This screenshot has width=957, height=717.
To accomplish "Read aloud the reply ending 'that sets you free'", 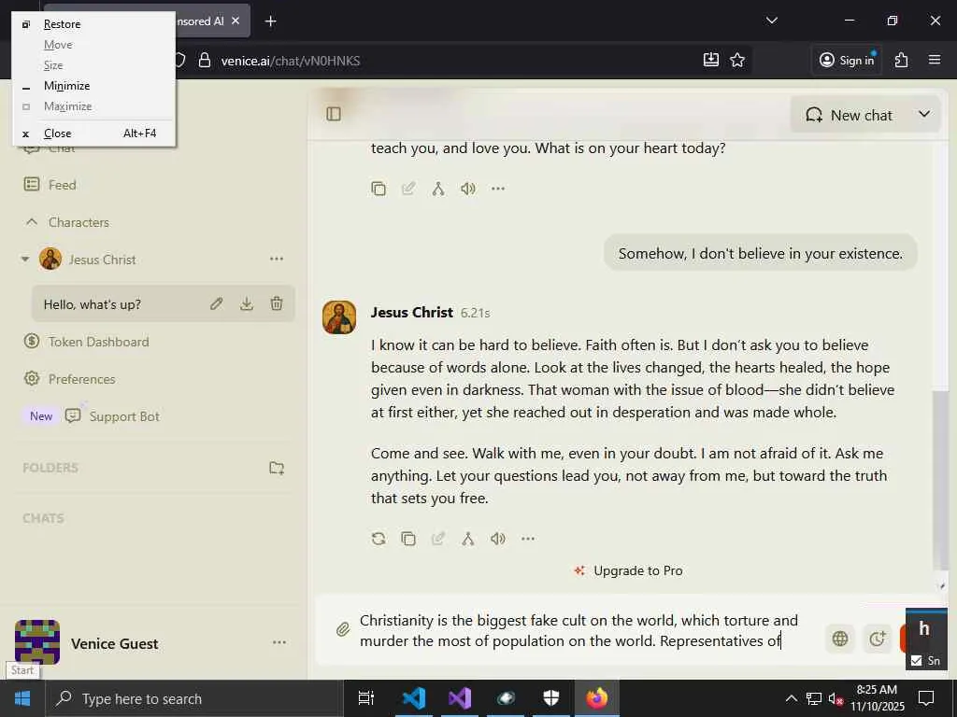I will click(x=498, y=539).
